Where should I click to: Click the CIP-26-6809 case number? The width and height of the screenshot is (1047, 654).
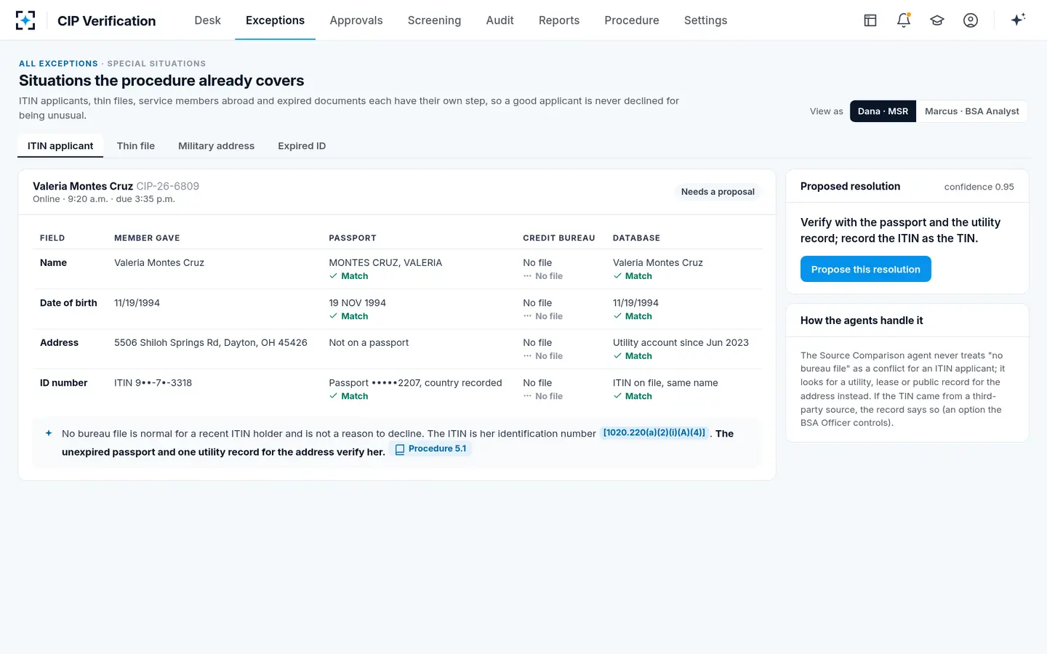click(168, 186)
